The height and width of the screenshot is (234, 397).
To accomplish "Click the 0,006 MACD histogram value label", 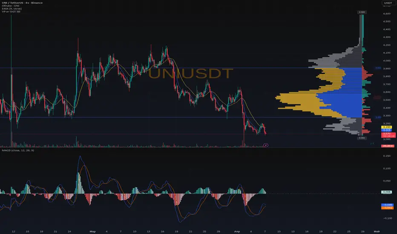I will pos(387,192).
